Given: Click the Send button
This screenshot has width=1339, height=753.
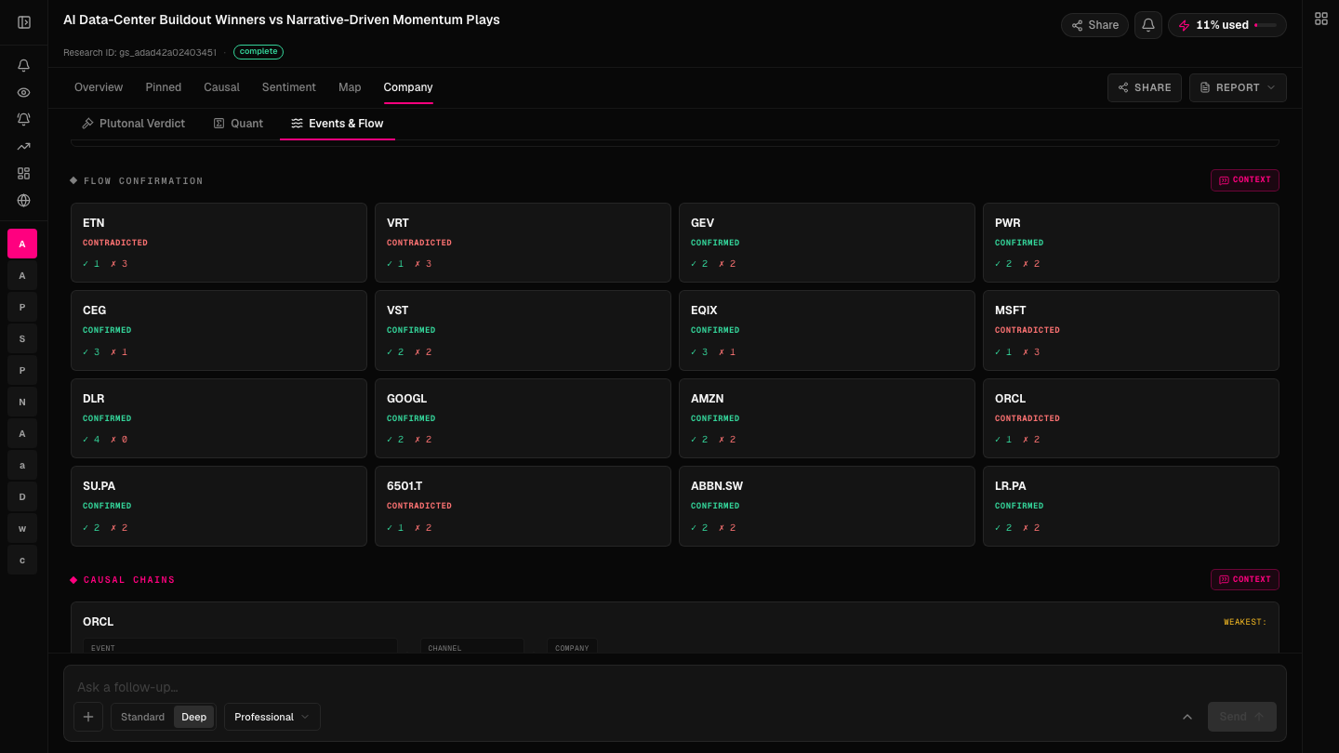Looking at the screenshot, I should pos(1241,717).
